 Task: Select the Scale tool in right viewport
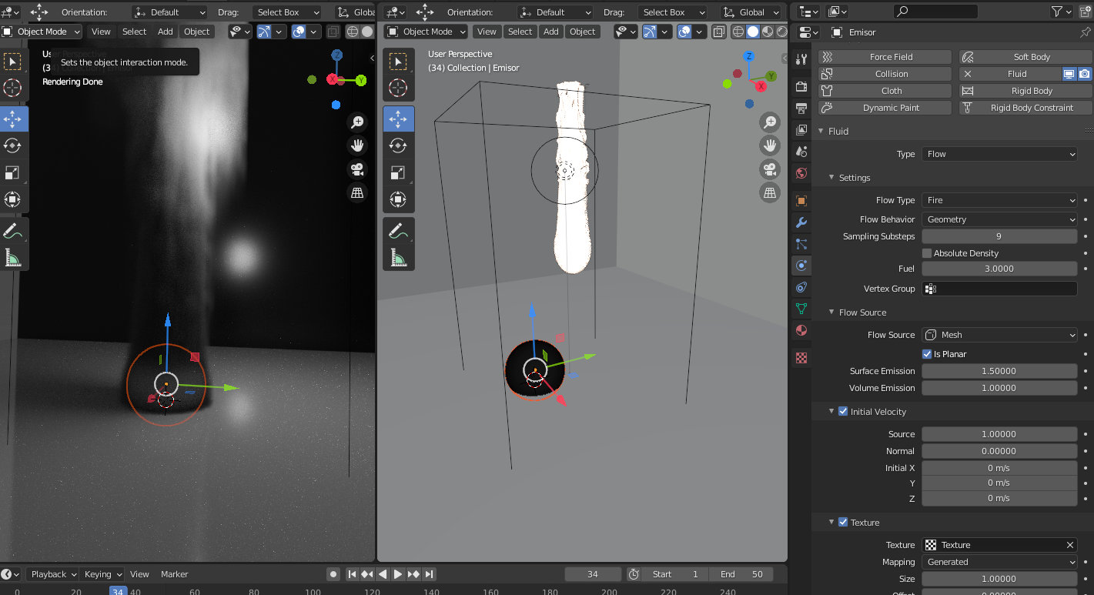[398, 172]
